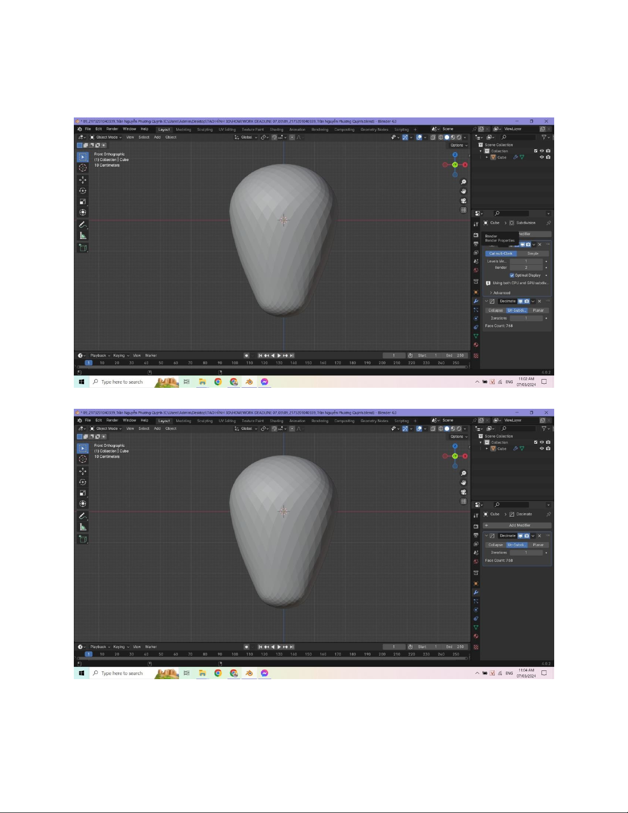
Task: Select the Measure tool in the lower Blender window
Action: click(x=83, y=527)
